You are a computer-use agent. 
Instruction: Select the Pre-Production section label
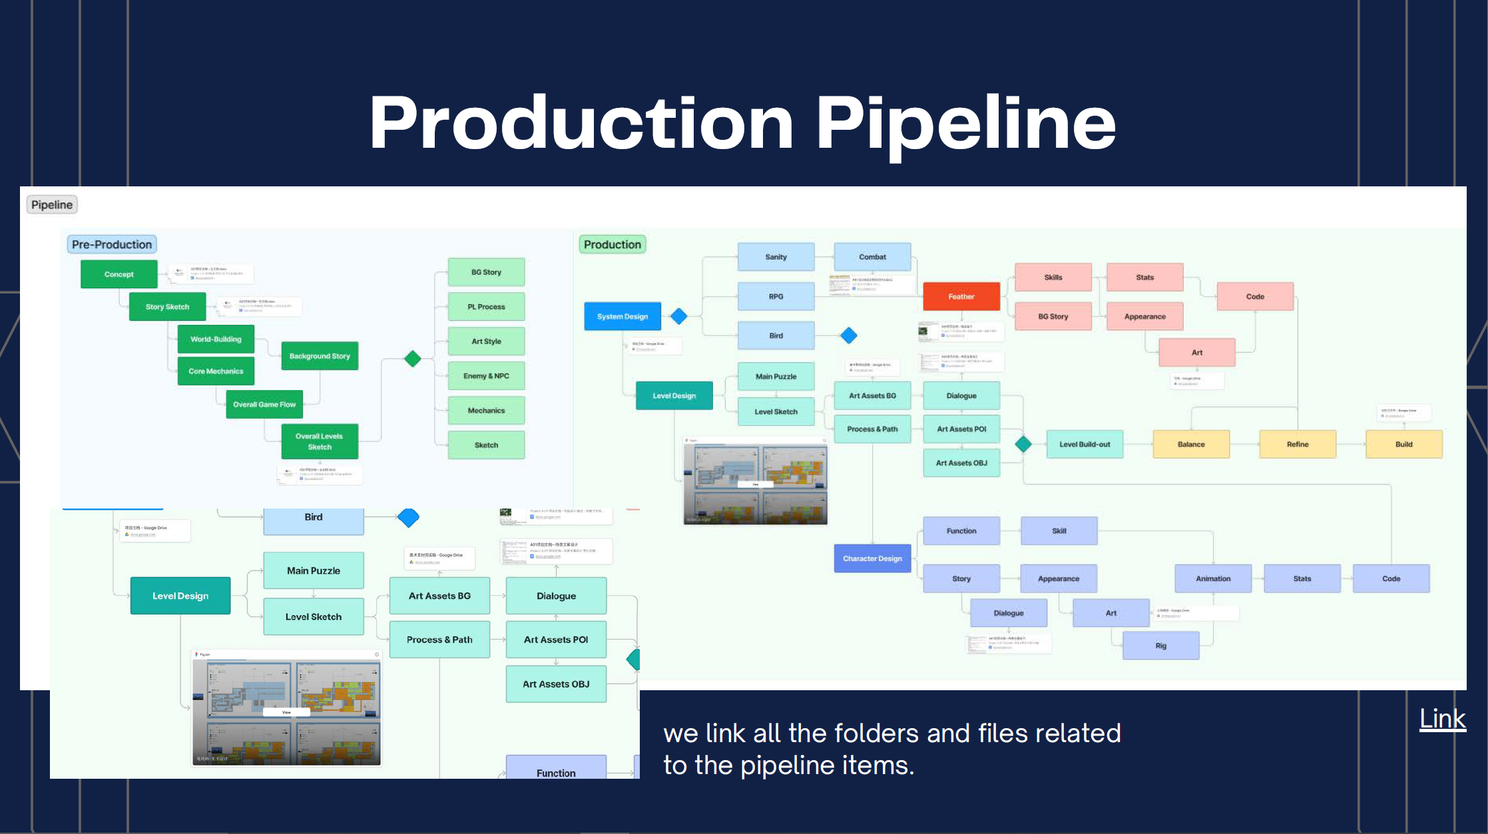point(112,244)
